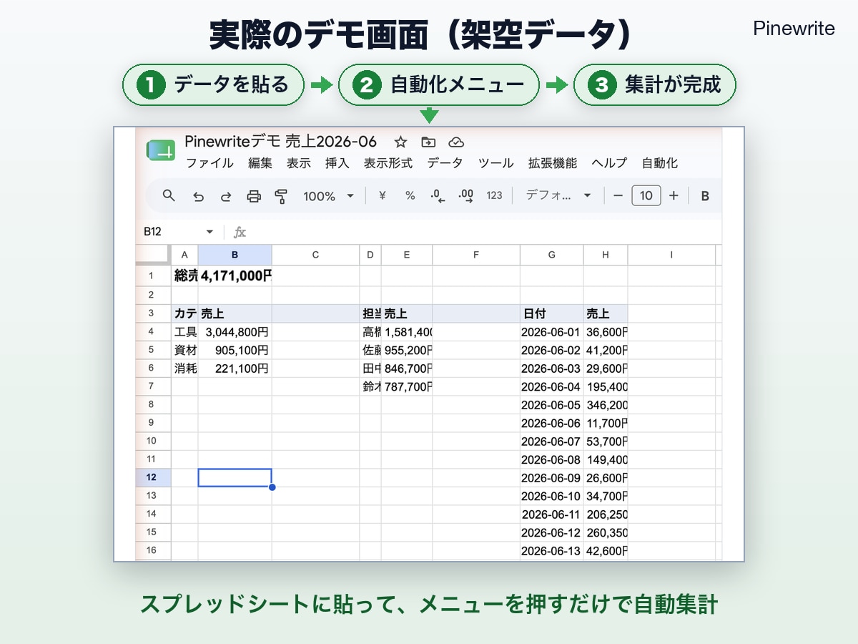858x644 pixels.
Task: Select the row 1 header
Action: (x=152, y=276)
